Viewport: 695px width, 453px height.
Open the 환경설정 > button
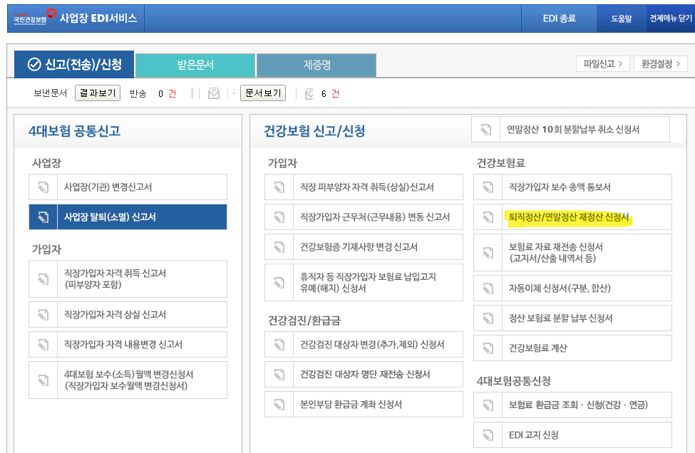660,64
